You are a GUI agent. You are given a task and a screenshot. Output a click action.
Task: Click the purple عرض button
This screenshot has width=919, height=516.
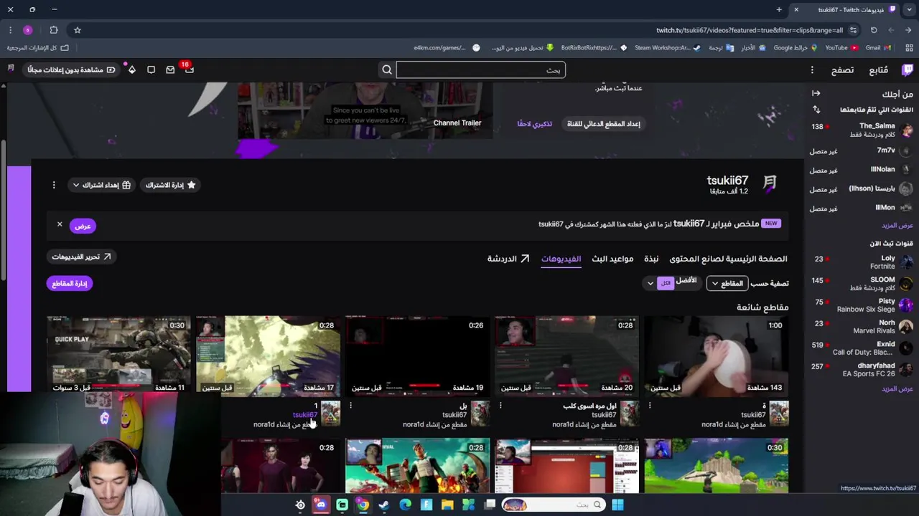pyautogui.click(x=83, y=226)
